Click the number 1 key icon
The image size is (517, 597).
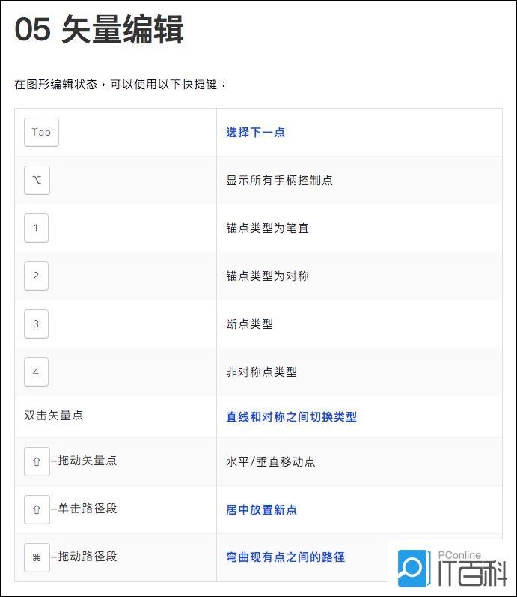click(x=36, y=228)
